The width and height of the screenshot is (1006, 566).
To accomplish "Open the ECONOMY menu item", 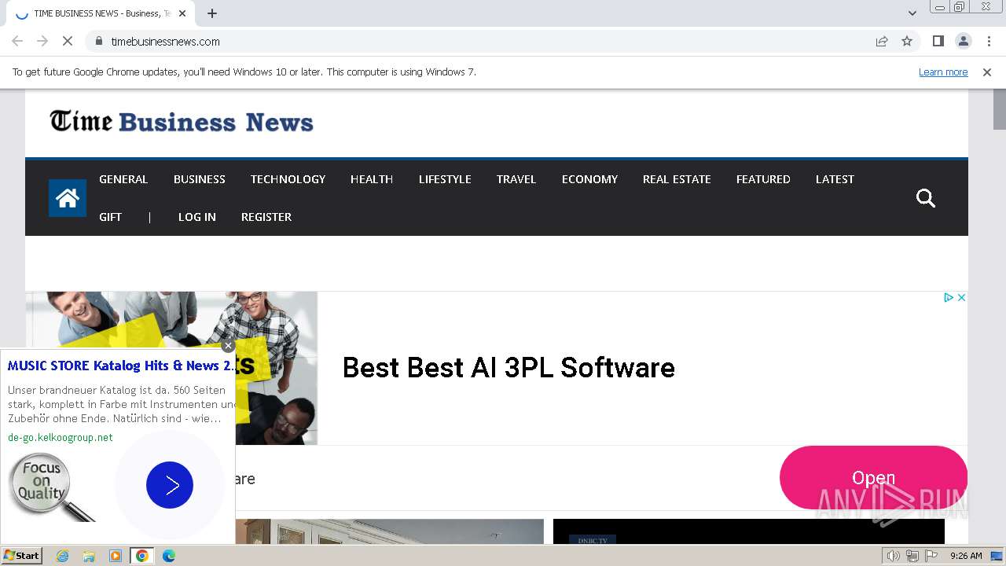I will tap(589, 179).
